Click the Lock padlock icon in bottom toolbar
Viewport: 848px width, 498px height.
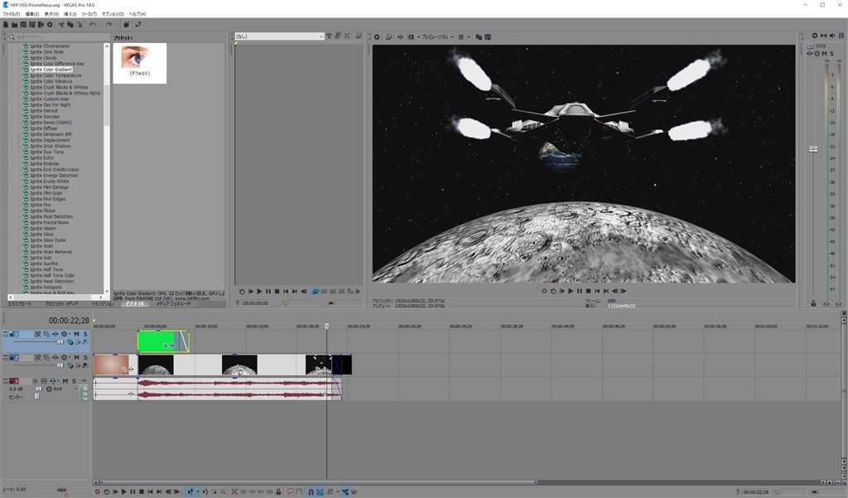tap(278, 491)
